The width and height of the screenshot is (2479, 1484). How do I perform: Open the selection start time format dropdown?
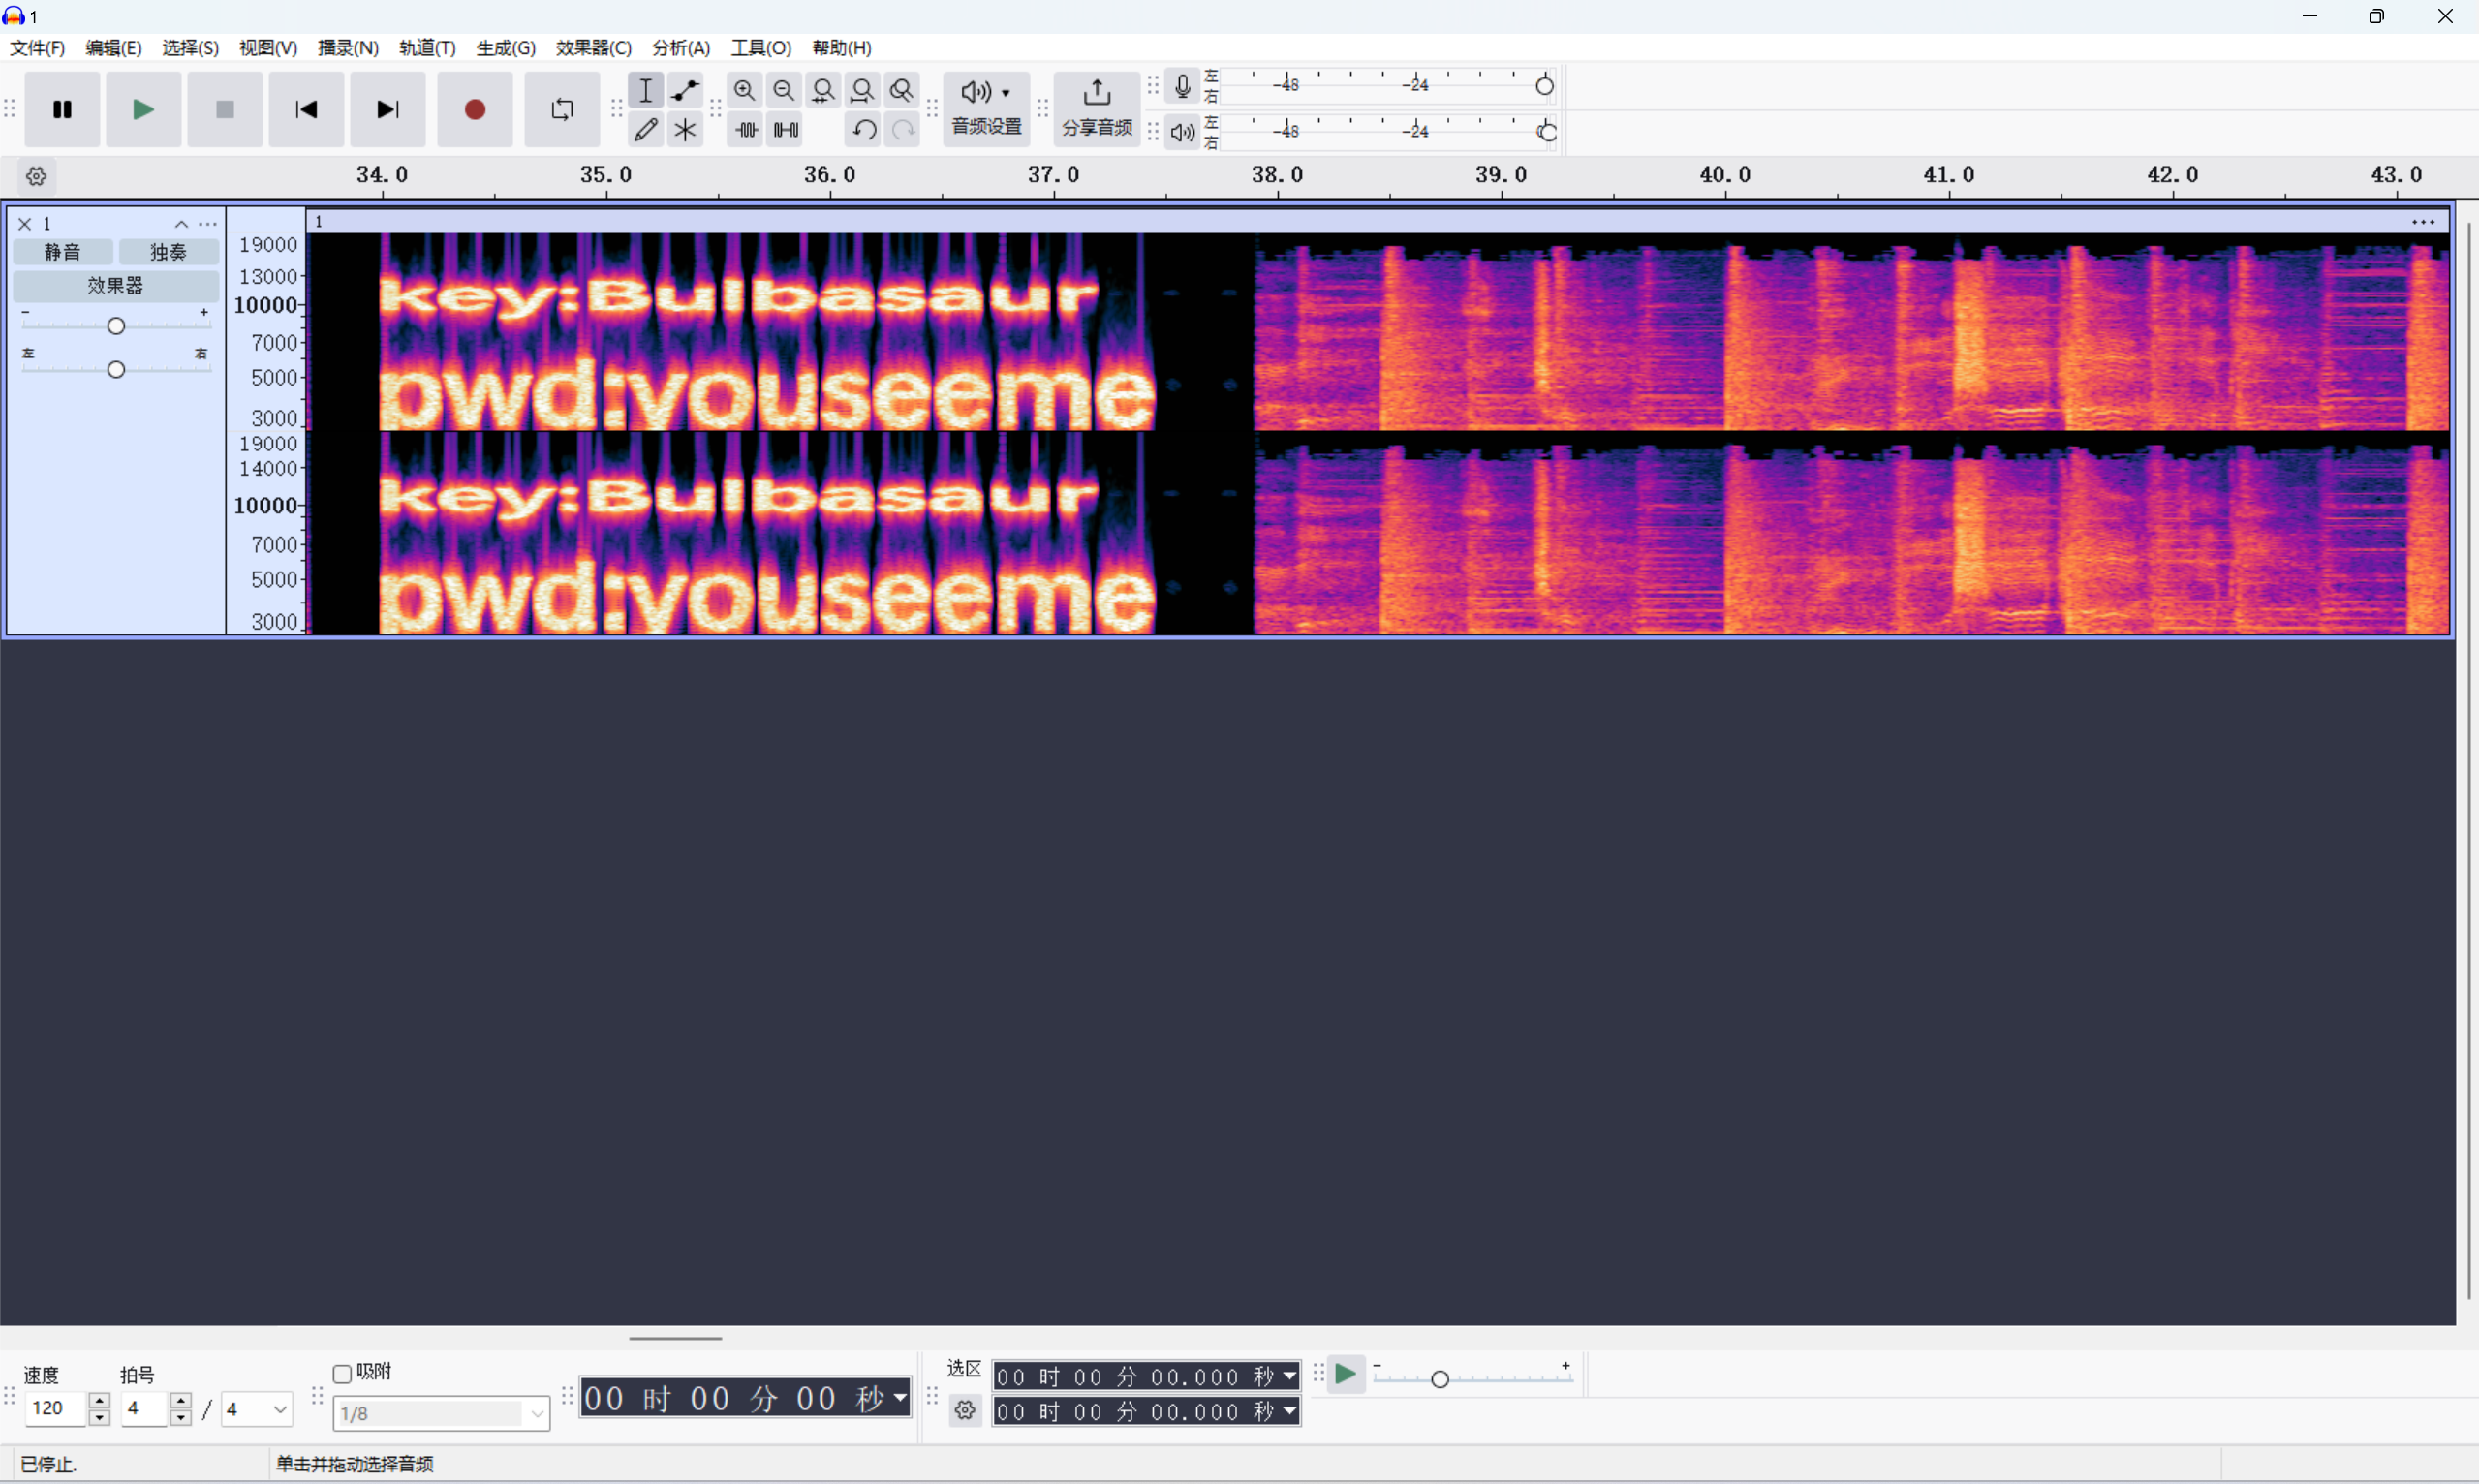[1290, 1376]
